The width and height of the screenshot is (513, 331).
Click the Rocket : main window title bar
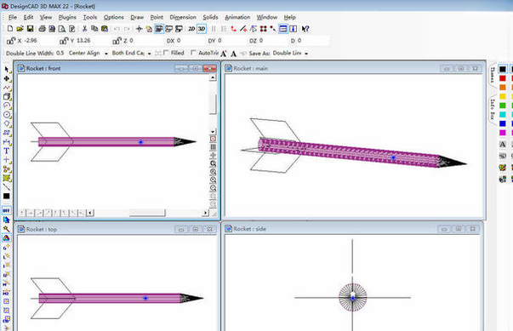tap(353, 68)
